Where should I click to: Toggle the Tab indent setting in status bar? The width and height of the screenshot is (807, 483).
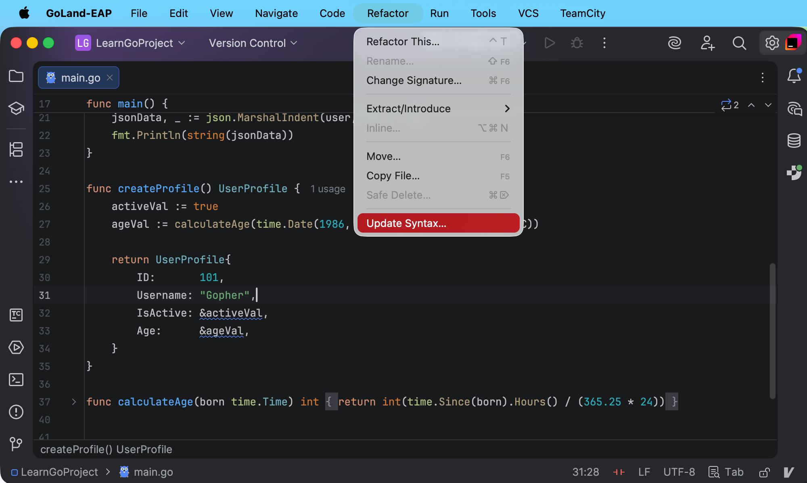tap(726, 472)
